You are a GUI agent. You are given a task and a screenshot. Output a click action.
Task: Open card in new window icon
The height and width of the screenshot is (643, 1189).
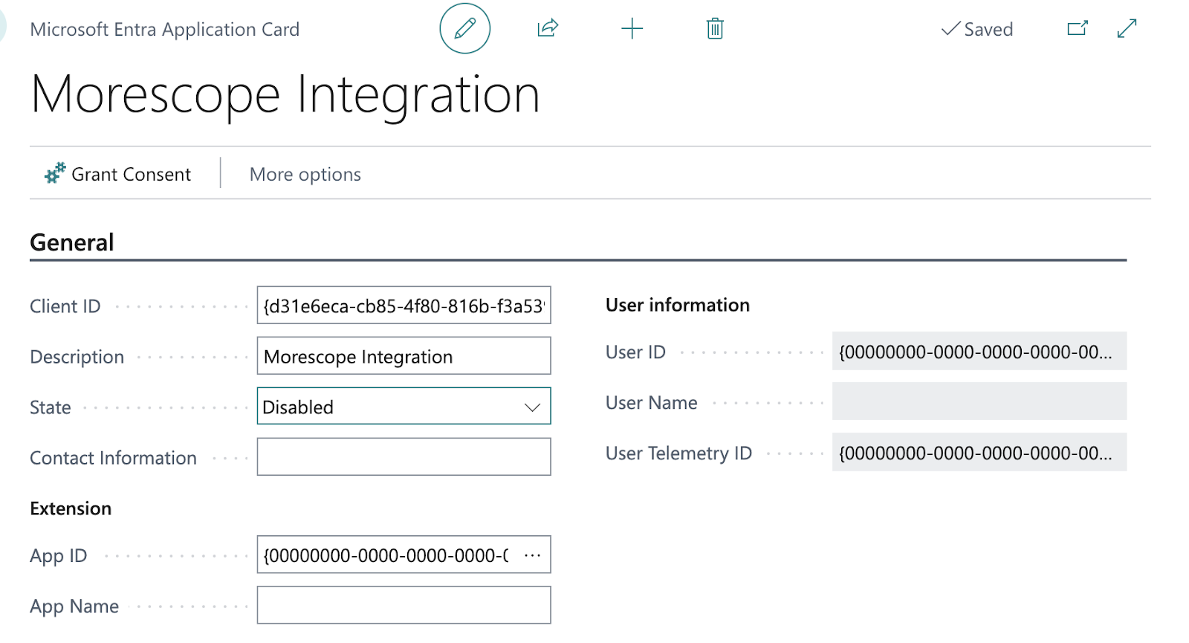(x=1078, y=29)
